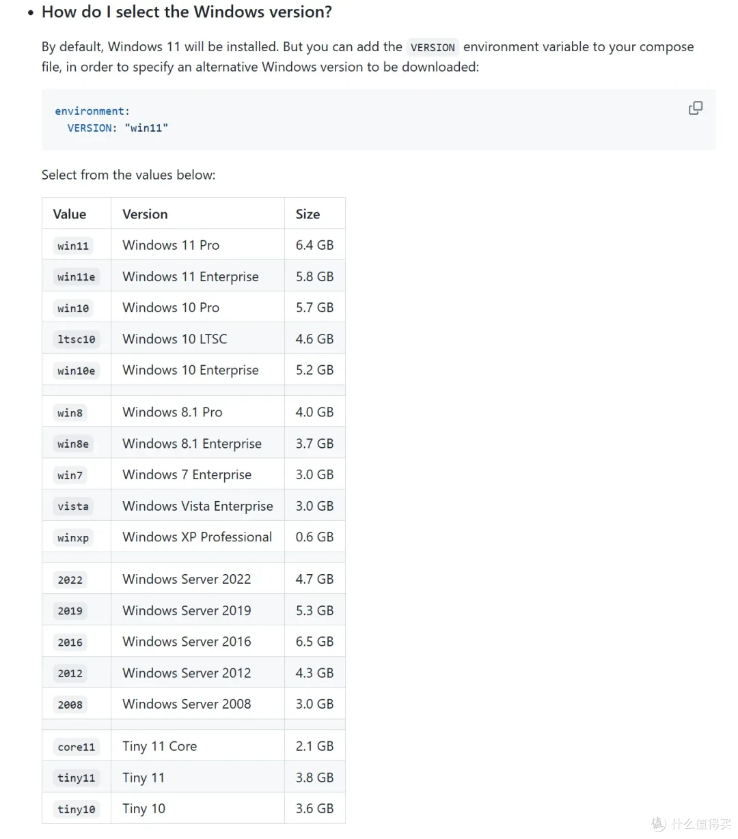This screenshot has height=839, width=738.
Task: Click the Windows Server 2022 version cell
Action: [x=197, y=579]
